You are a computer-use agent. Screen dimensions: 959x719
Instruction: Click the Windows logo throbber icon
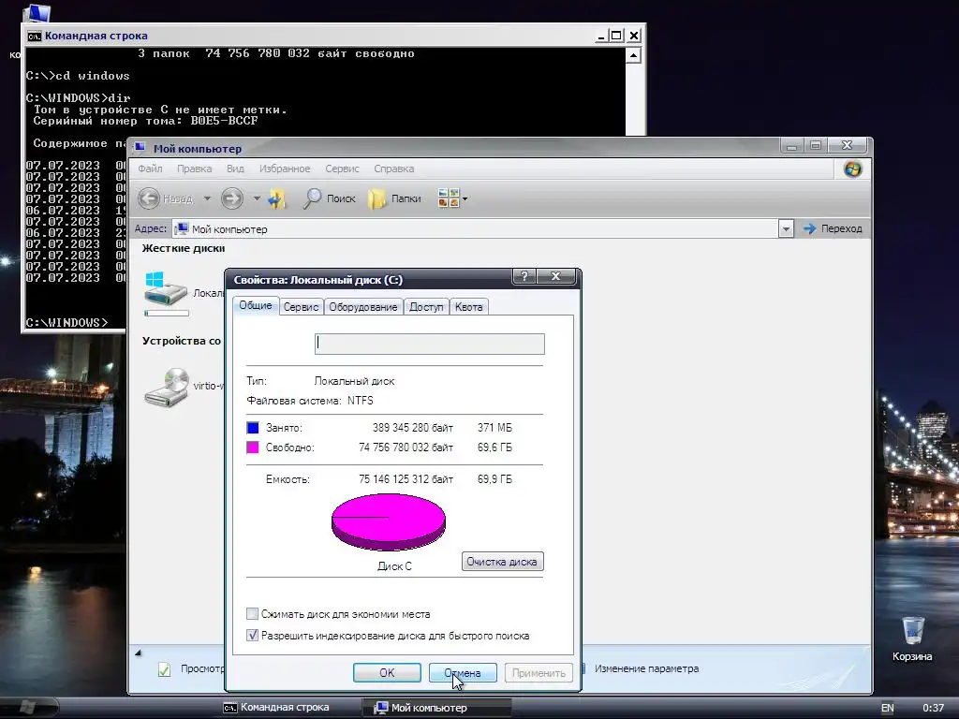(x=852, y=169)
